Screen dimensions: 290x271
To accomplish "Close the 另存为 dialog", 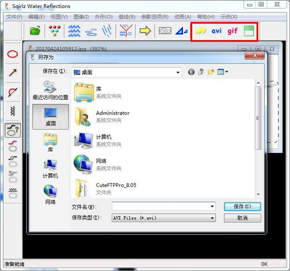I will (254, 56).
